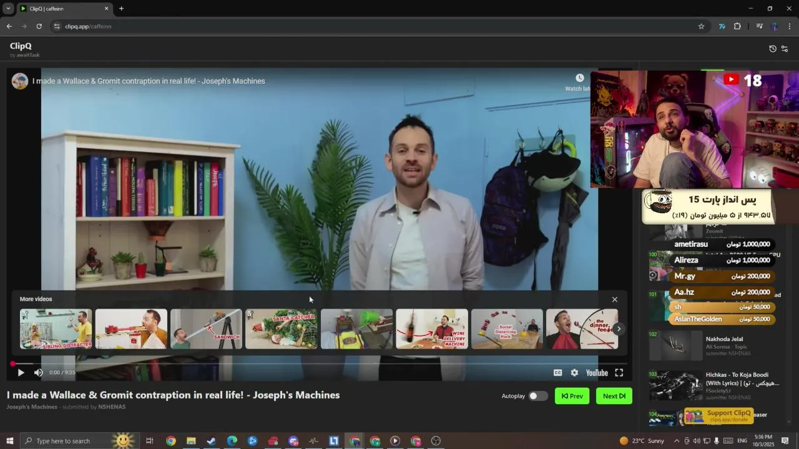
Task: Open File Explorer from the taskbar
Action: 191,441
